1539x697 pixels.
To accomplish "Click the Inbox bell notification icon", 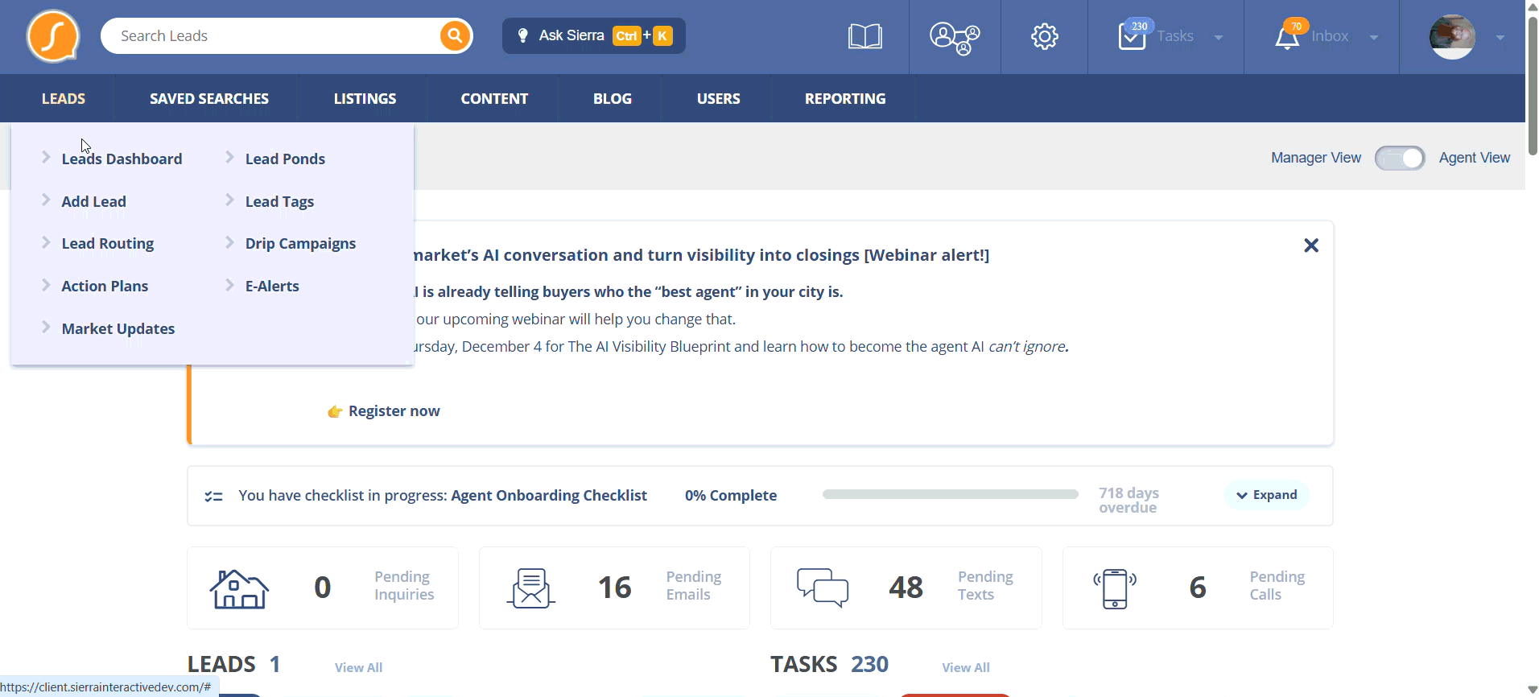I will (1287, 37).
